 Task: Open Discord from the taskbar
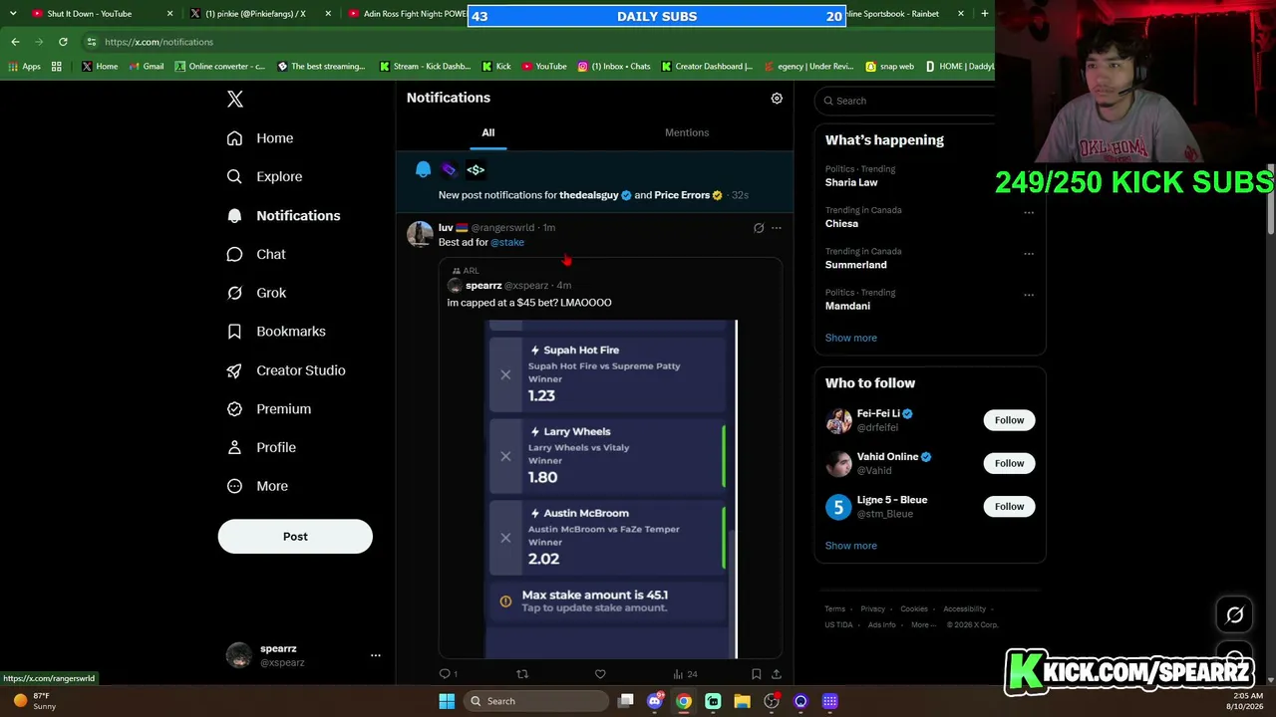point(655,701)
